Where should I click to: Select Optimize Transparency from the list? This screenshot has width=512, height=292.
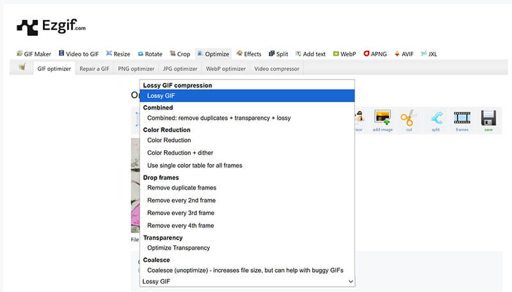coord(178,248)
